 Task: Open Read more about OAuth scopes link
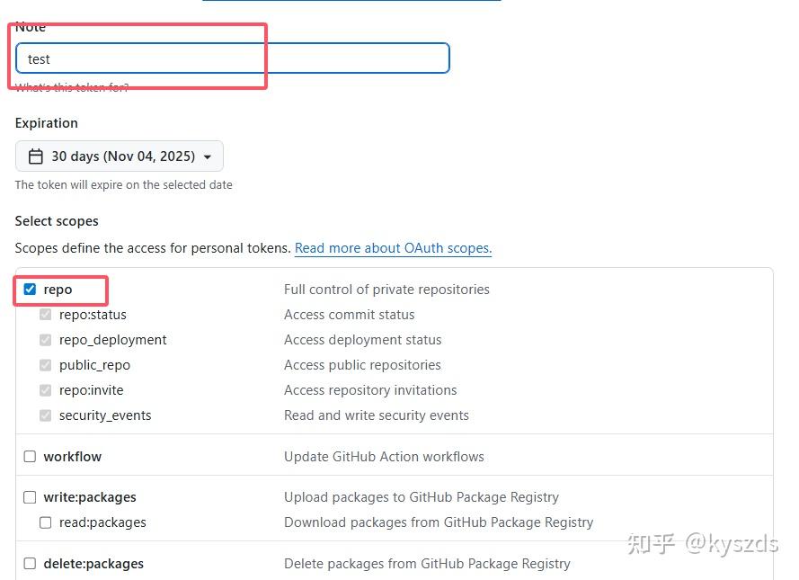pyautogui.click(x=393, y=248)
